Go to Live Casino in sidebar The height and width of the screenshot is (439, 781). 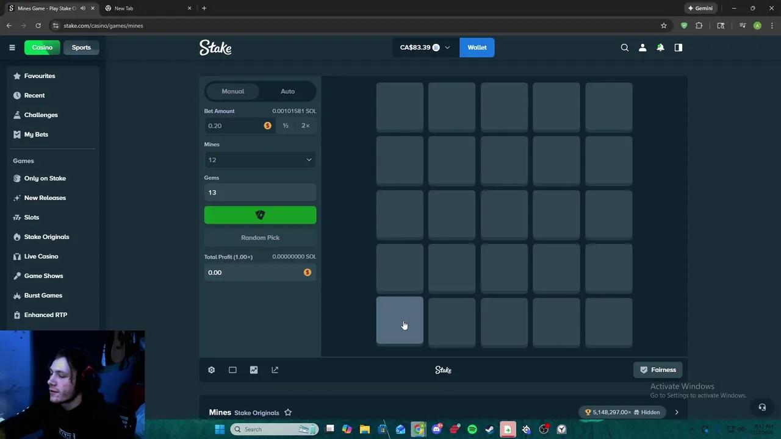tap(41, 256)
